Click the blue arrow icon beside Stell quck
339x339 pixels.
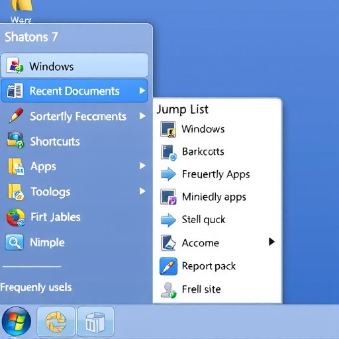(x=168, y=220)
